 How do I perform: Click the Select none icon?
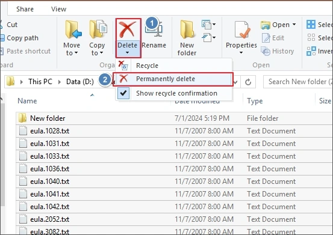pyautogui.click(x=311, y=37)
